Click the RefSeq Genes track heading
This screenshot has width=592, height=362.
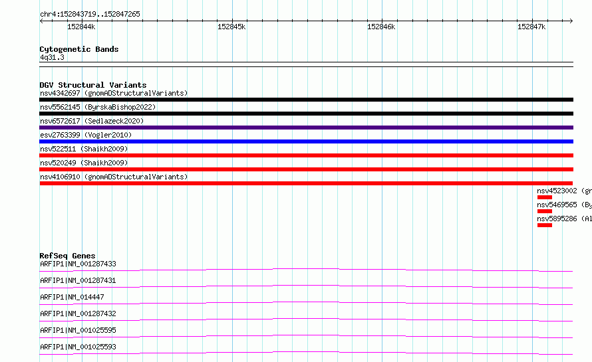pyautogui.click(x=67, y=256)
